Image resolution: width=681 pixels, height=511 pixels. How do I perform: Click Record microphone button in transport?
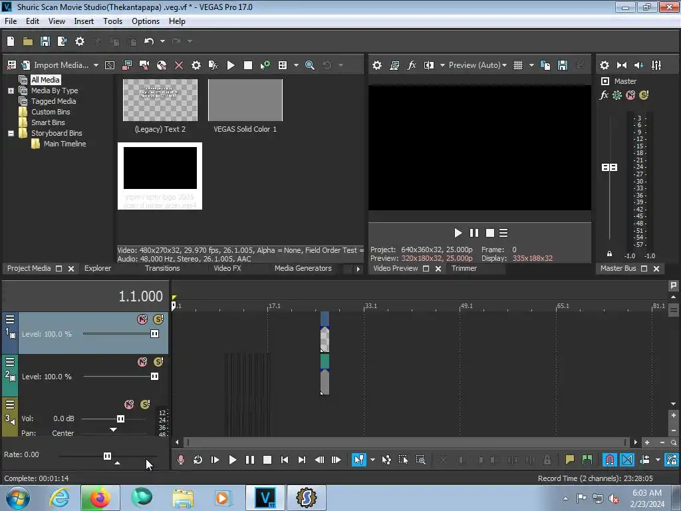[181, 460]
